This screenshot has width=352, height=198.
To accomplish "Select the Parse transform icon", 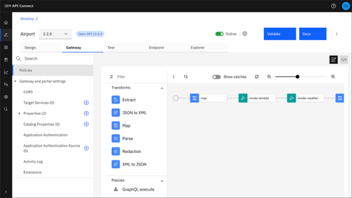I will (115, 139).
